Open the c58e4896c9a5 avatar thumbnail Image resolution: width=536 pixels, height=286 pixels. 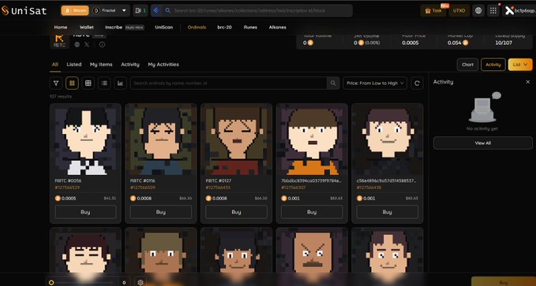[x=388, y=139]
